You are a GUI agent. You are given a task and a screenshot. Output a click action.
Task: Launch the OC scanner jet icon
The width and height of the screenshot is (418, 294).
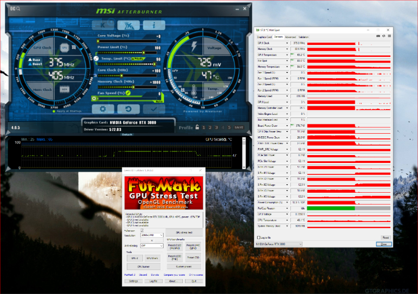(129, 25)
